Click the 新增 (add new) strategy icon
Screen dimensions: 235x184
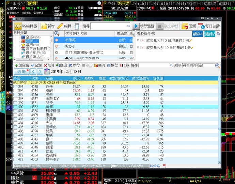(43, 26)
